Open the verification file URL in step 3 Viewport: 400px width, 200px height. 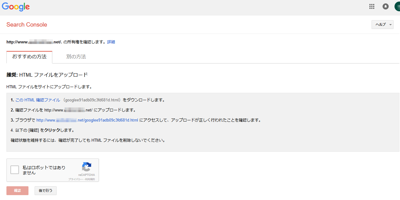[x=87, y=120]
